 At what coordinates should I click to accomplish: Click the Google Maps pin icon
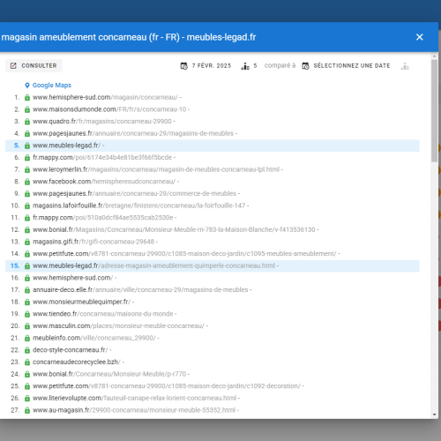tap(27, 86)
